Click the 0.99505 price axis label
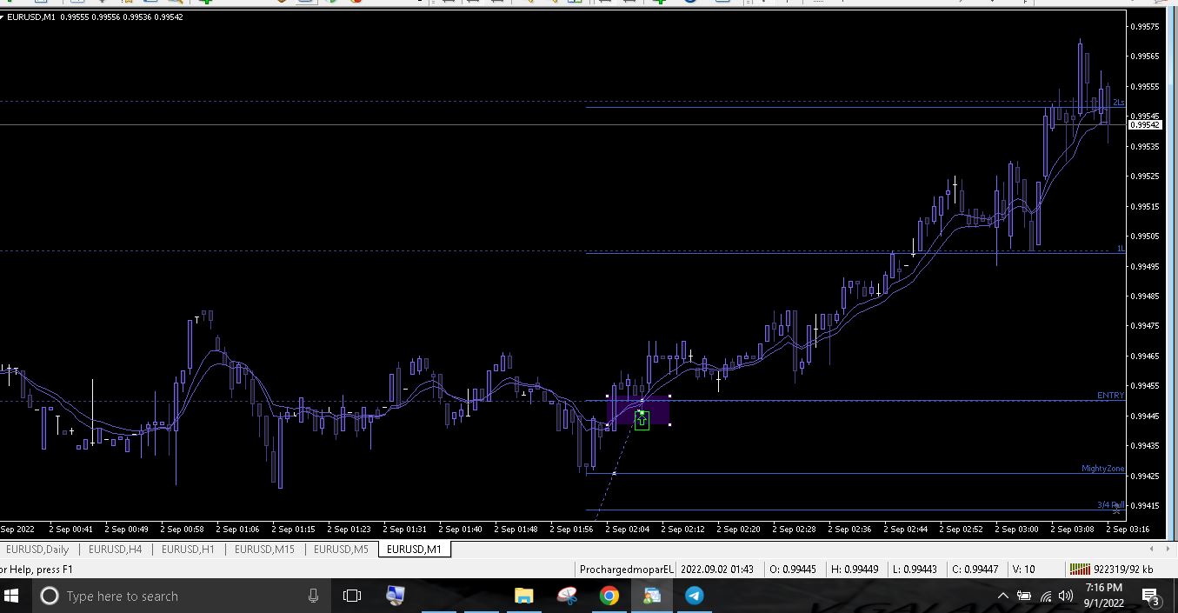Image resolution: width=1178 pixels, height=613 pixels. (1144, 237)
